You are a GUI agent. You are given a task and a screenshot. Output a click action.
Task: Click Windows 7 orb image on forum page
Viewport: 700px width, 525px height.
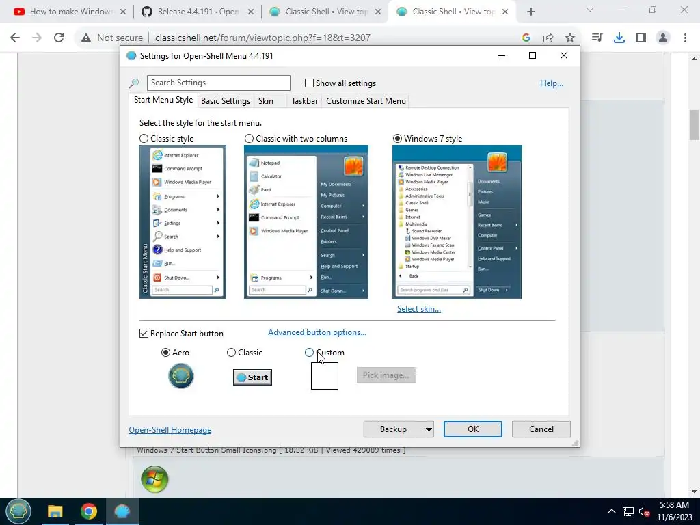[155, 479]
